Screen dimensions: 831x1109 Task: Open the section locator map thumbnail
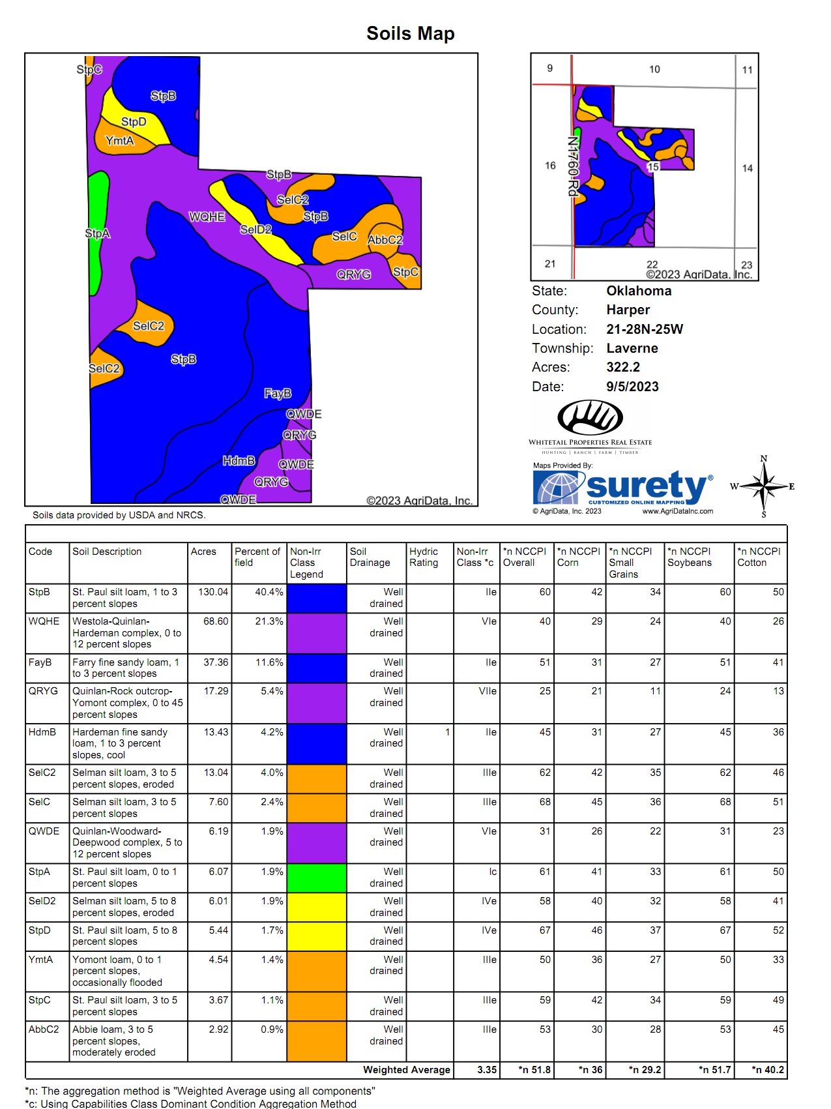tap(644, 167)
